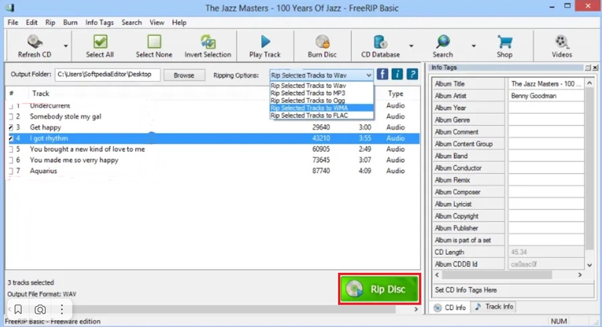Open the CD Database toolbar icon
This screenshot has width=602, height=327.
click(380, 41)
